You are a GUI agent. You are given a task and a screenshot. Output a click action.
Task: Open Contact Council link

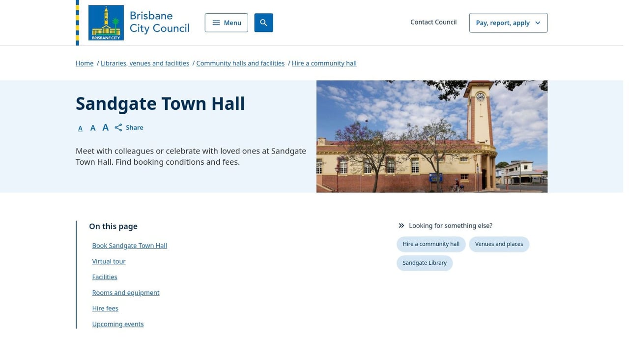pos(433,22)
